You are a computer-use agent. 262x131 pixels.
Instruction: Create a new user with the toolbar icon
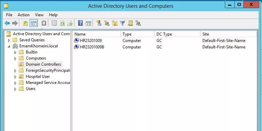pyautogui.click(x=99, y=23)
